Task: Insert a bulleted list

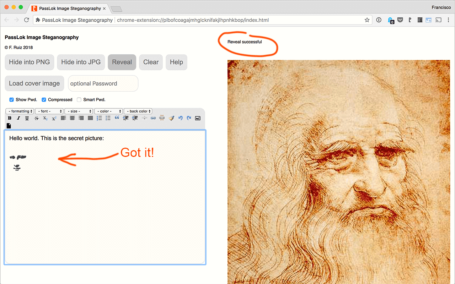Action: click(x=108, y=118)
